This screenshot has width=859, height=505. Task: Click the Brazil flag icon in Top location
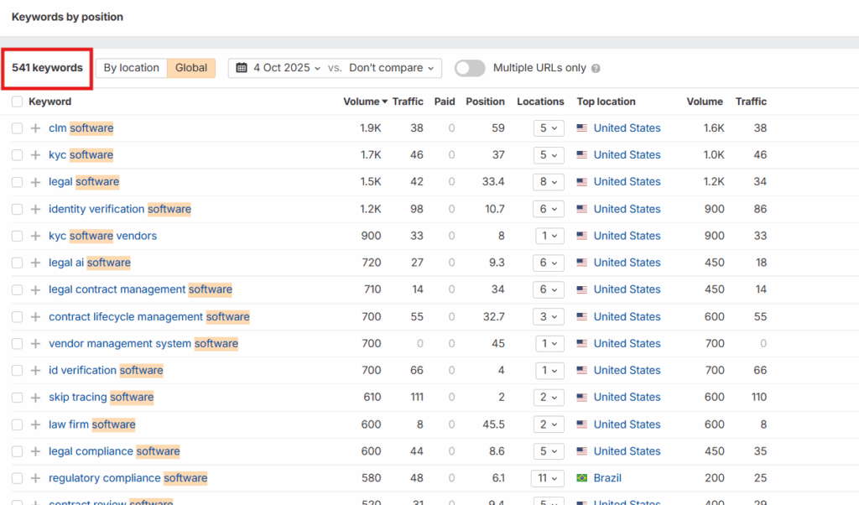[582, 478]
